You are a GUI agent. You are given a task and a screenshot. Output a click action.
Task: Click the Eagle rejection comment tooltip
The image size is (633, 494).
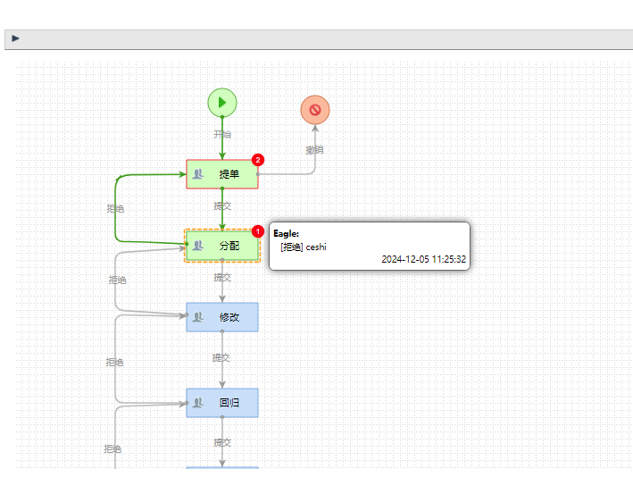pyautogui.click(x=370, y=246)
